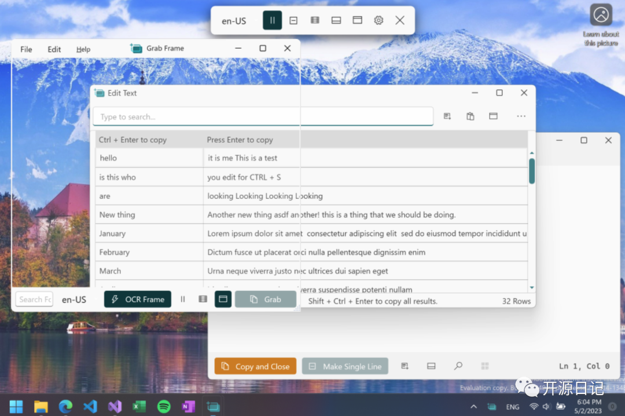Open the en-US language selector

coord(234,20)
